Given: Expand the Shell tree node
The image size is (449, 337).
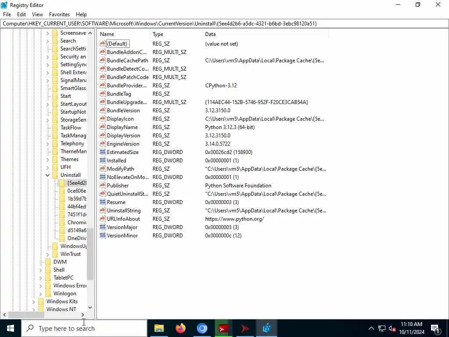Looking at the screenshot, I should (x=40, y=270).
